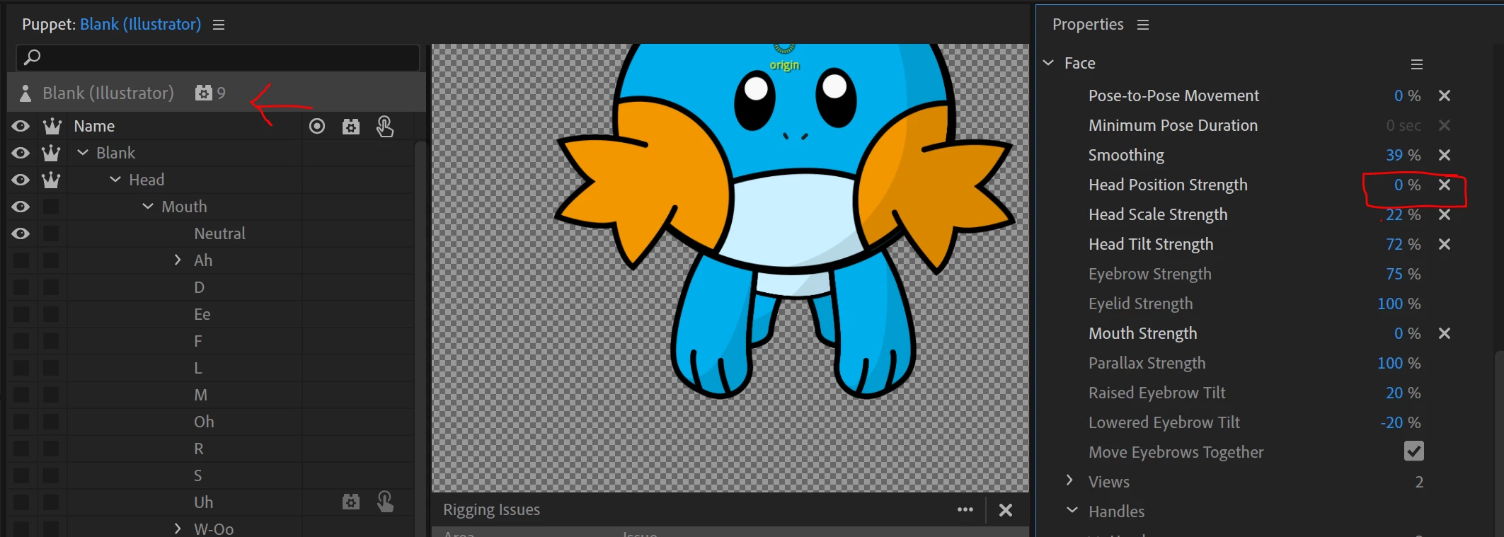Click the crown column icon in Name header
Screen dimensions: 1504x537
(52, 126)
